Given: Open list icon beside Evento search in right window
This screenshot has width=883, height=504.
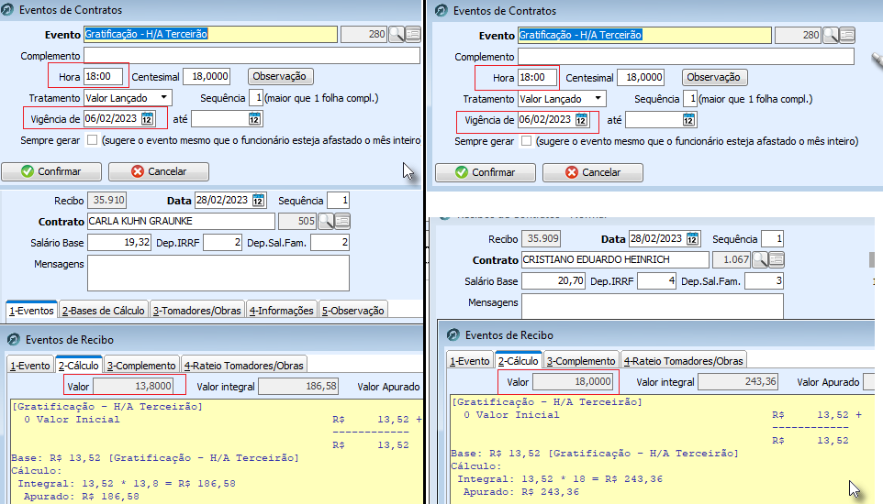Looking at the screenshot, I should [x=847, y=36].
